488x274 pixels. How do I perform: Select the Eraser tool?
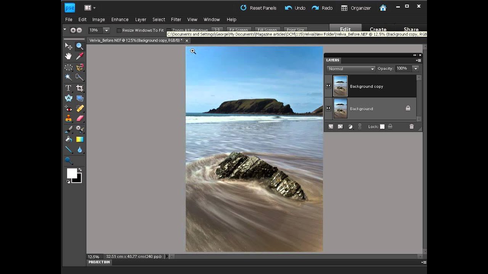pyautogui.click(x=80, y=119)
